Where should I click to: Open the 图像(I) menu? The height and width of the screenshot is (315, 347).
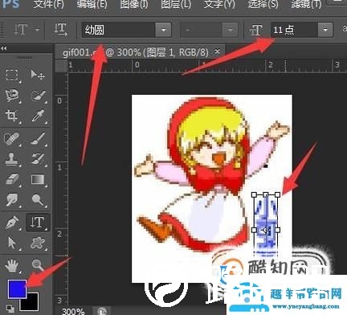point(134,4)
